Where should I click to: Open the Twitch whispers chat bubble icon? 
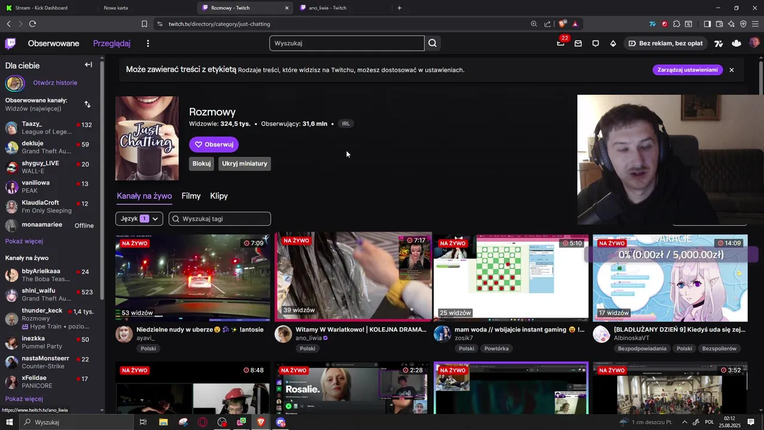pos(596,44)
